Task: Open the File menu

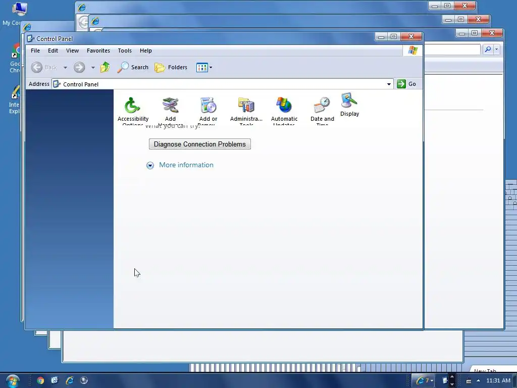Action: pyautogui.click(x=35, y=51)
